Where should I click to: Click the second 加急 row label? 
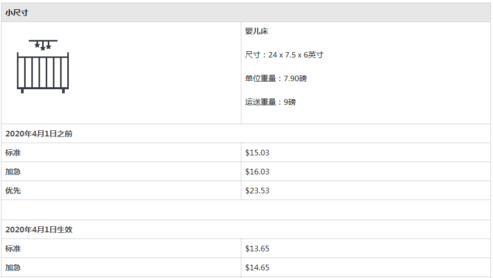(x=13, y=267)
